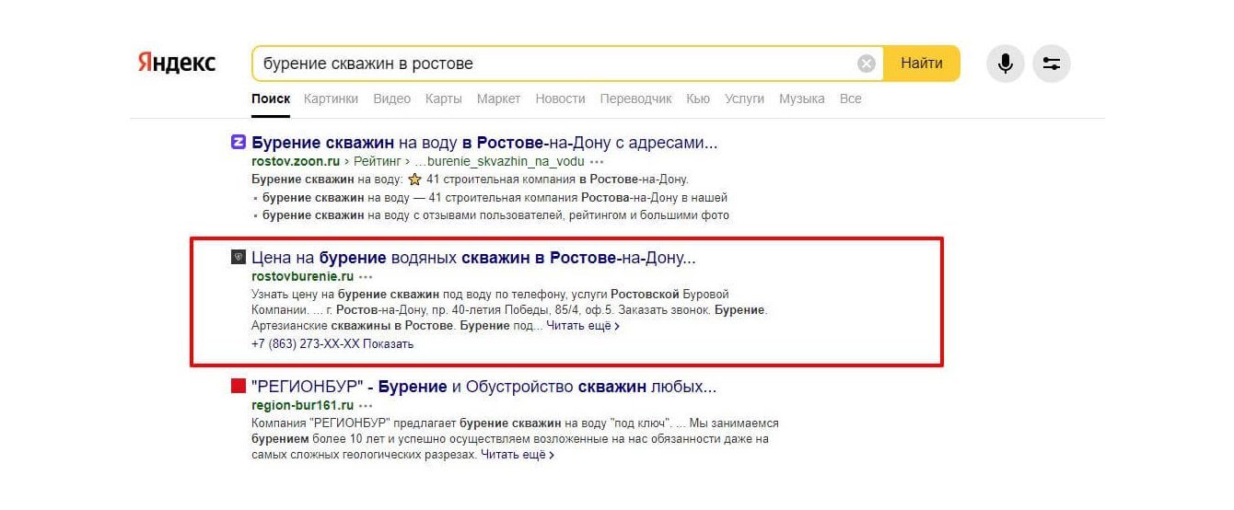Image resolution: width=1234 pixels, height=510 pixels.
Task: Expand Читать ещё in РЕГИОНБУР snippet
Action: [x=517, y=455]
